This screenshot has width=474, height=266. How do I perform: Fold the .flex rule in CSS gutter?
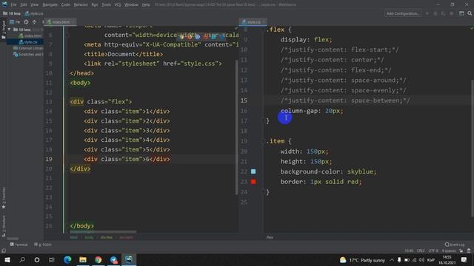263,30
